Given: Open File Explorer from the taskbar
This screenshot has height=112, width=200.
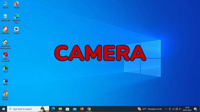Looking at the screenshot, I should [60, 109].
